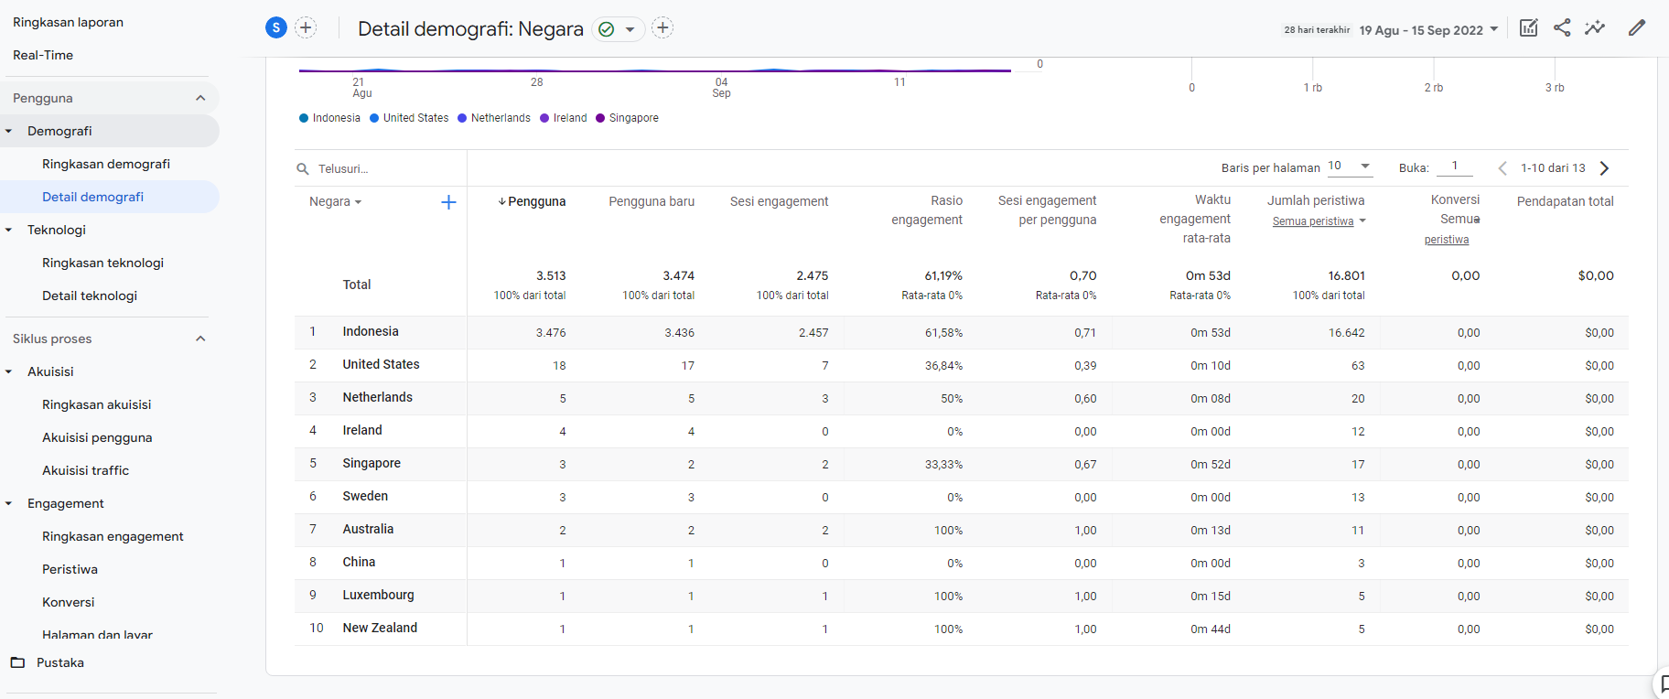Toggle Singapore legend color dot

(x=600, y=118)
